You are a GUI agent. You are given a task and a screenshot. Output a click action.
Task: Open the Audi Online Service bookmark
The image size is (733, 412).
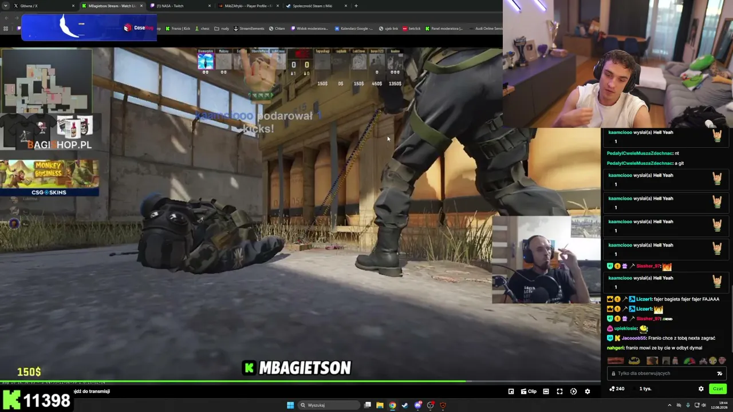click(x=486, y=29)
